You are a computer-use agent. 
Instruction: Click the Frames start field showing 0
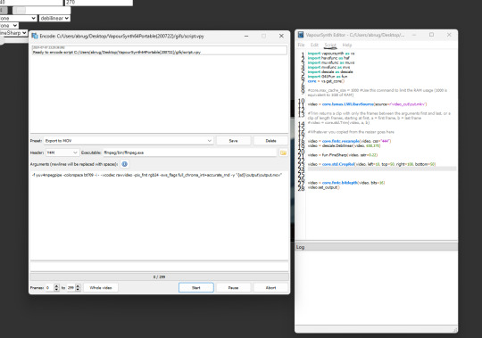click(49, 288)
